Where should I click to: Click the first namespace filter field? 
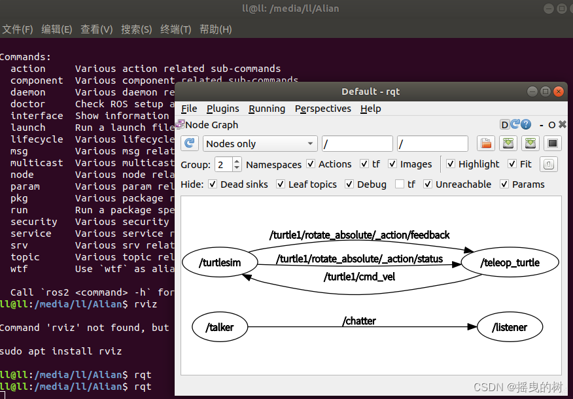[357, 144]
